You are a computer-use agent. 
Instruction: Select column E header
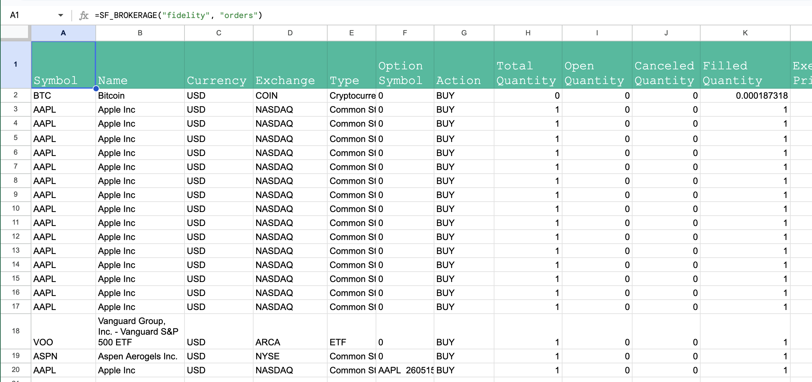coord(352,33)
